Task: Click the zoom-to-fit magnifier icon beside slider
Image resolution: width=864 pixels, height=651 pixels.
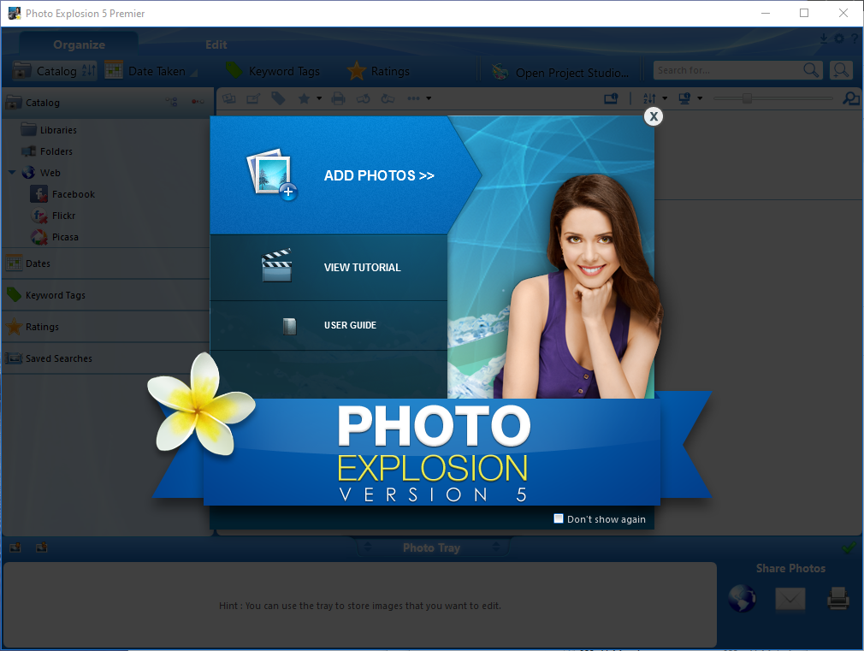Action: pos(851,98)
